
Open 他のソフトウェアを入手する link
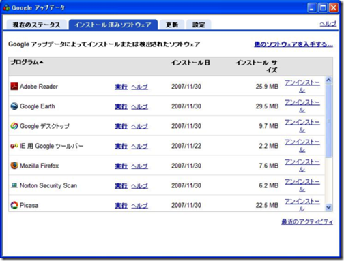point(293,44)
